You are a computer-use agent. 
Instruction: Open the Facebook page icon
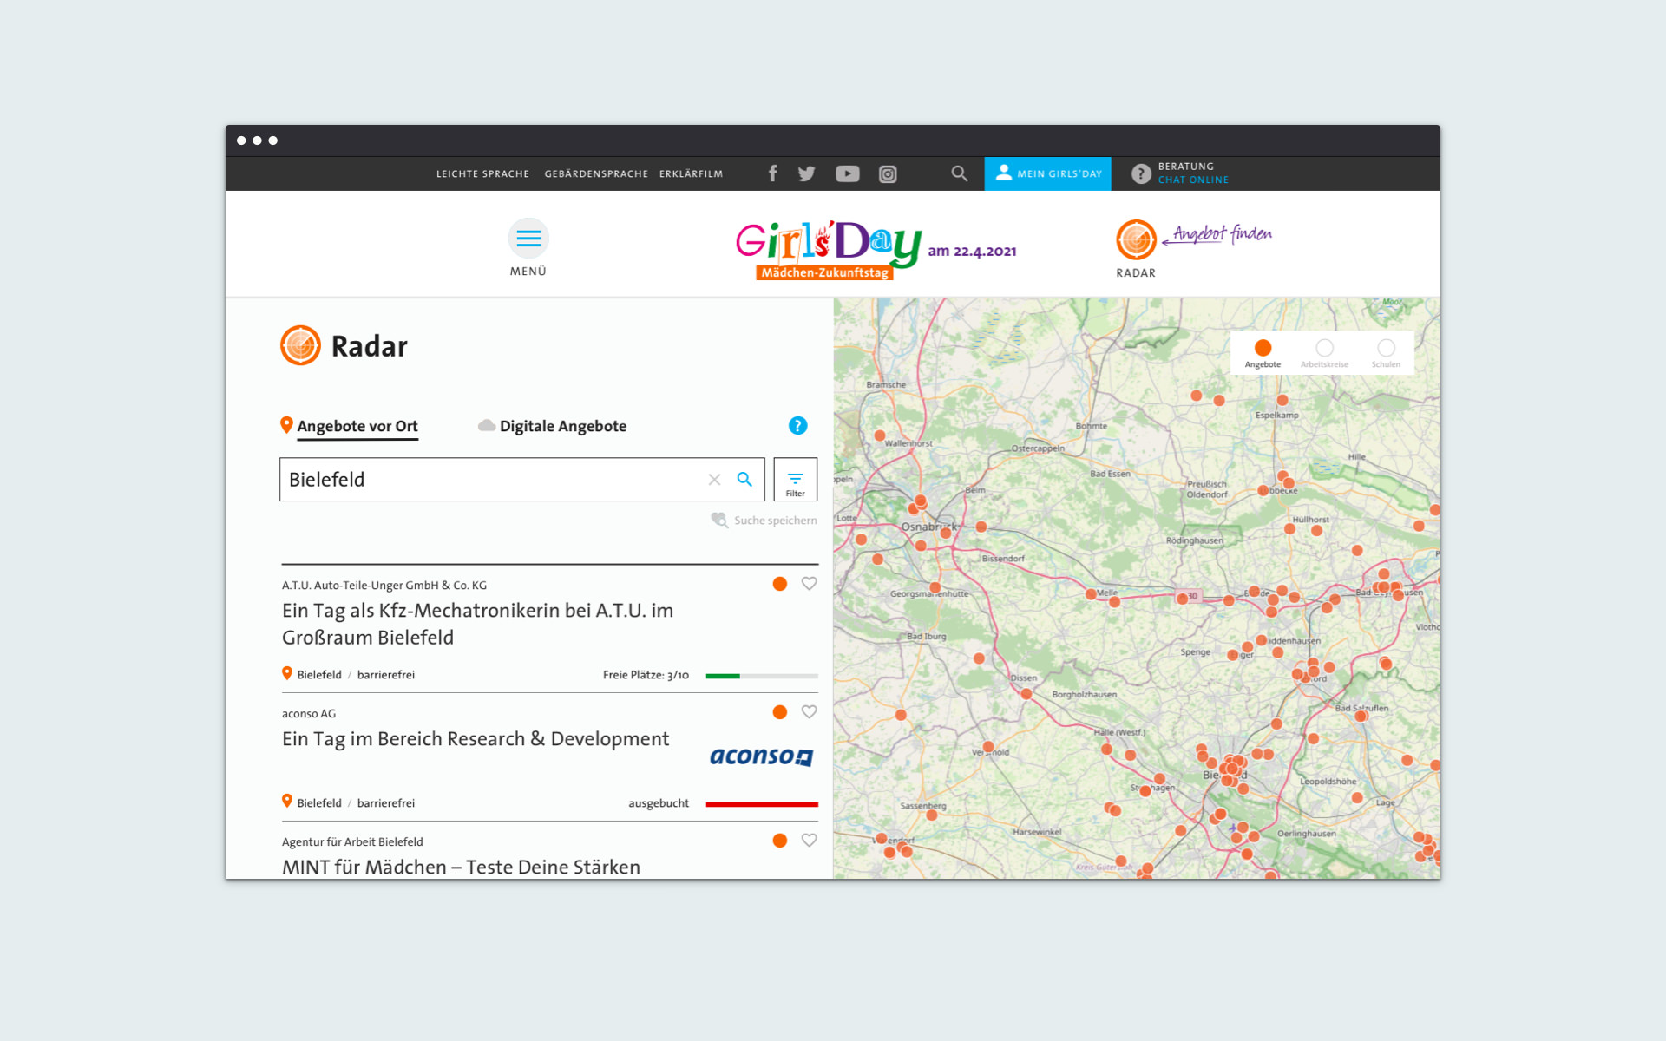[772, 173]
